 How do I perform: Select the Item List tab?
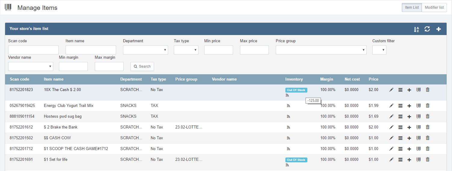click(x=412, y=7)
